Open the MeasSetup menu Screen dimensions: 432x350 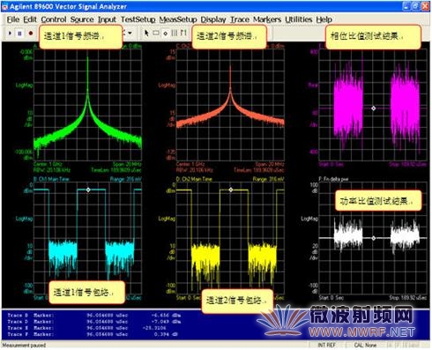[178, 19]
